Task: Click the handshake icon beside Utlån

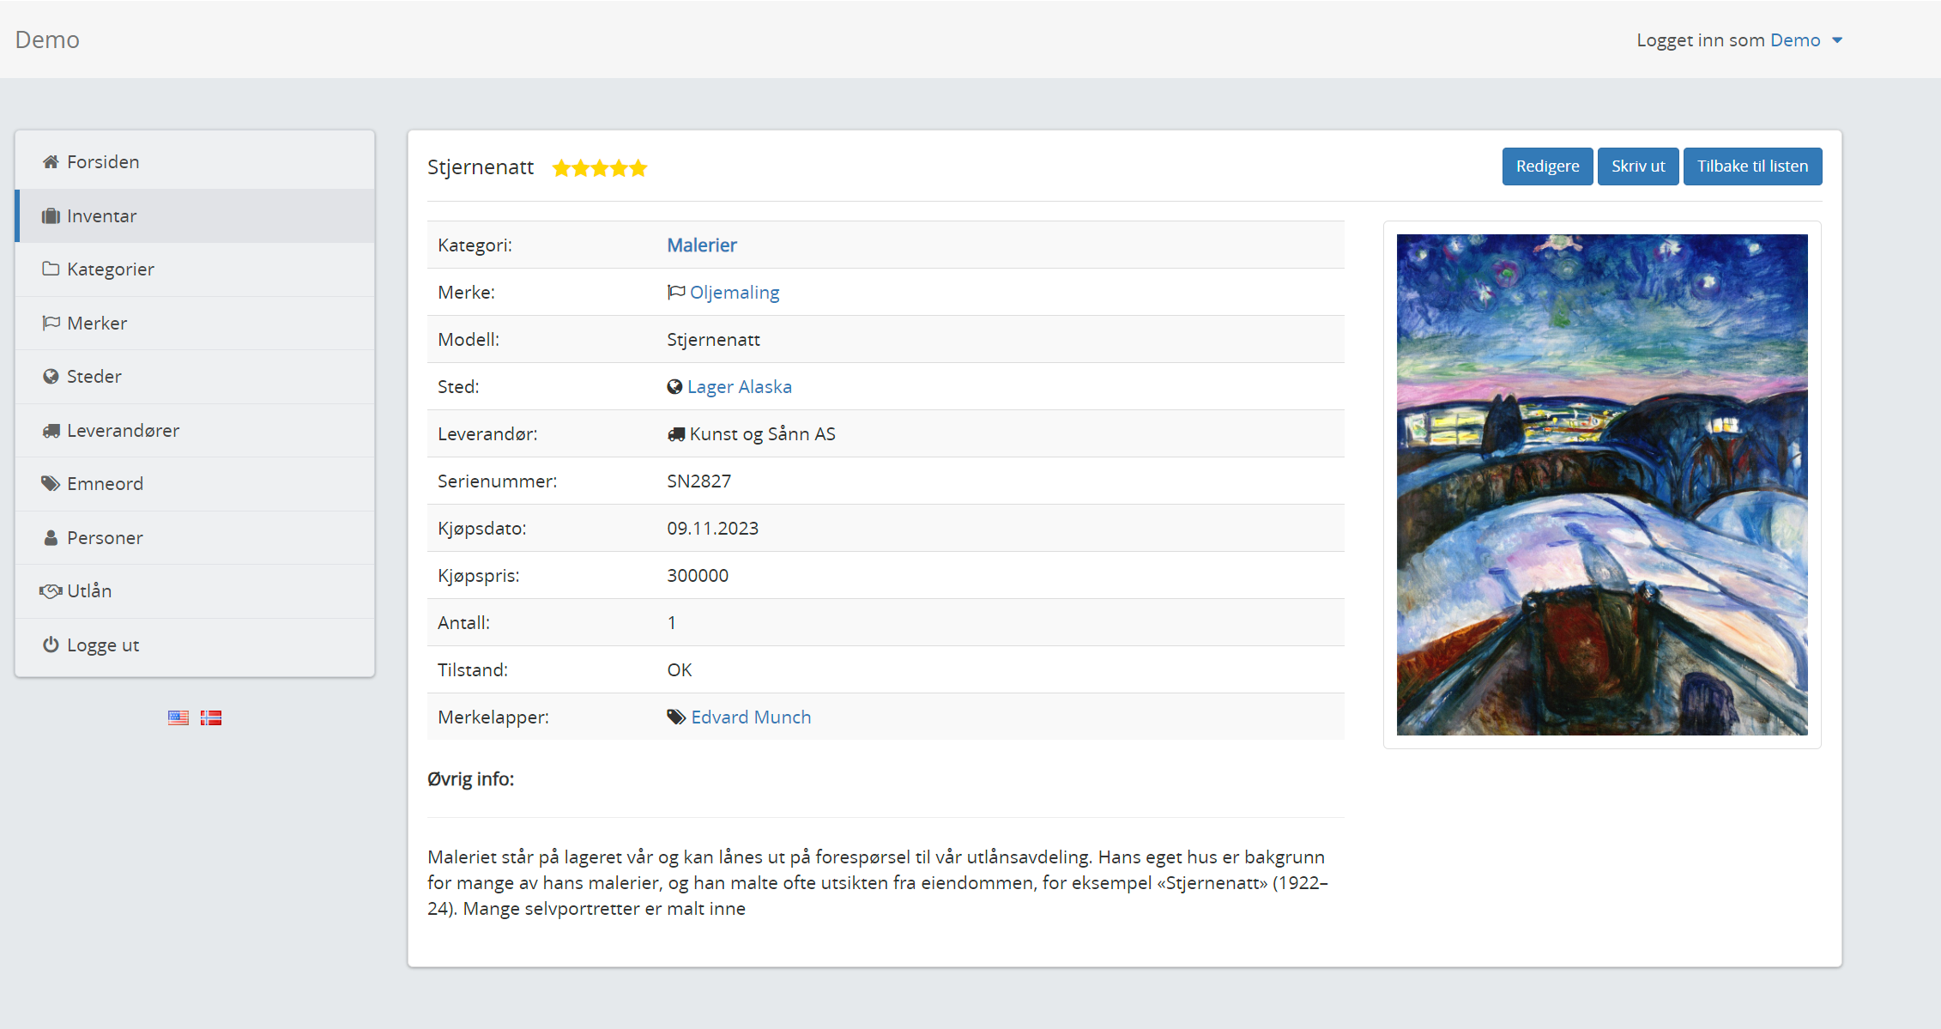Action: [51, 591]
